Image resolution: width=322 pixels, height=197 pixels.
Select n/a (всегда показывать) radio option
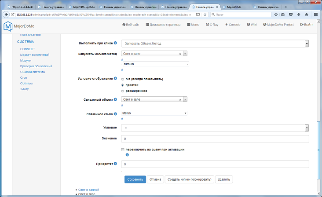click(123, 79)
